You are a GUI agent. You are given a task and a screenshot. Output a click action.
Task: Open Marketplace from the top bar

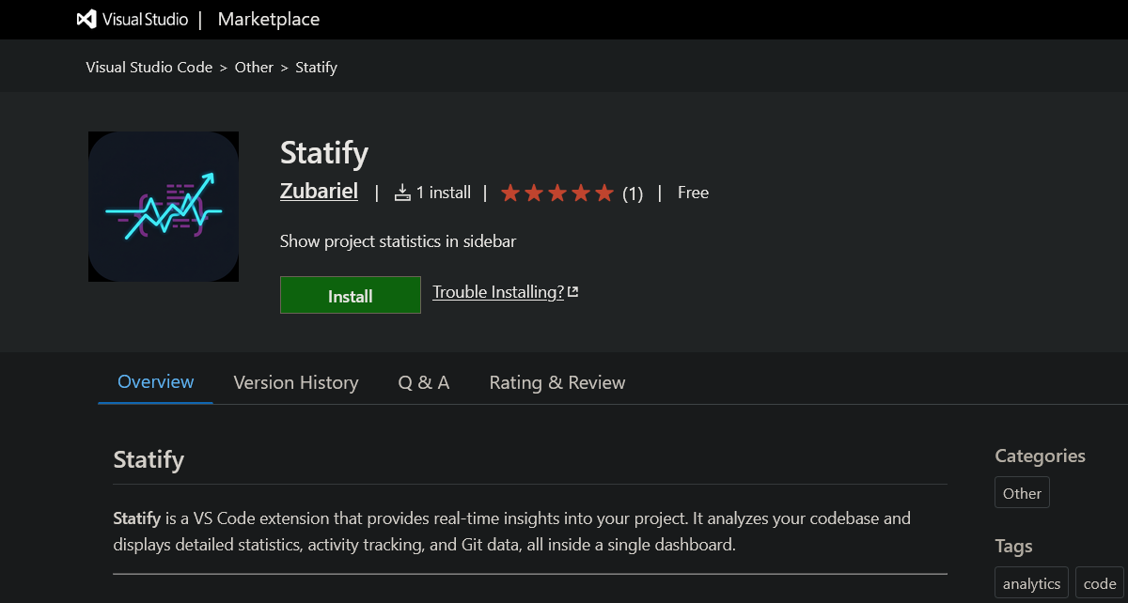click(268, 19)
